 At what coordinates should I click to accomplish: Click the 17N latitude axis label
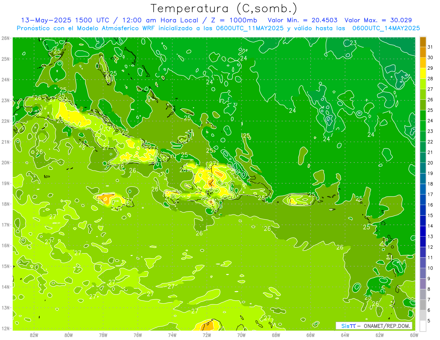[5, 225]
